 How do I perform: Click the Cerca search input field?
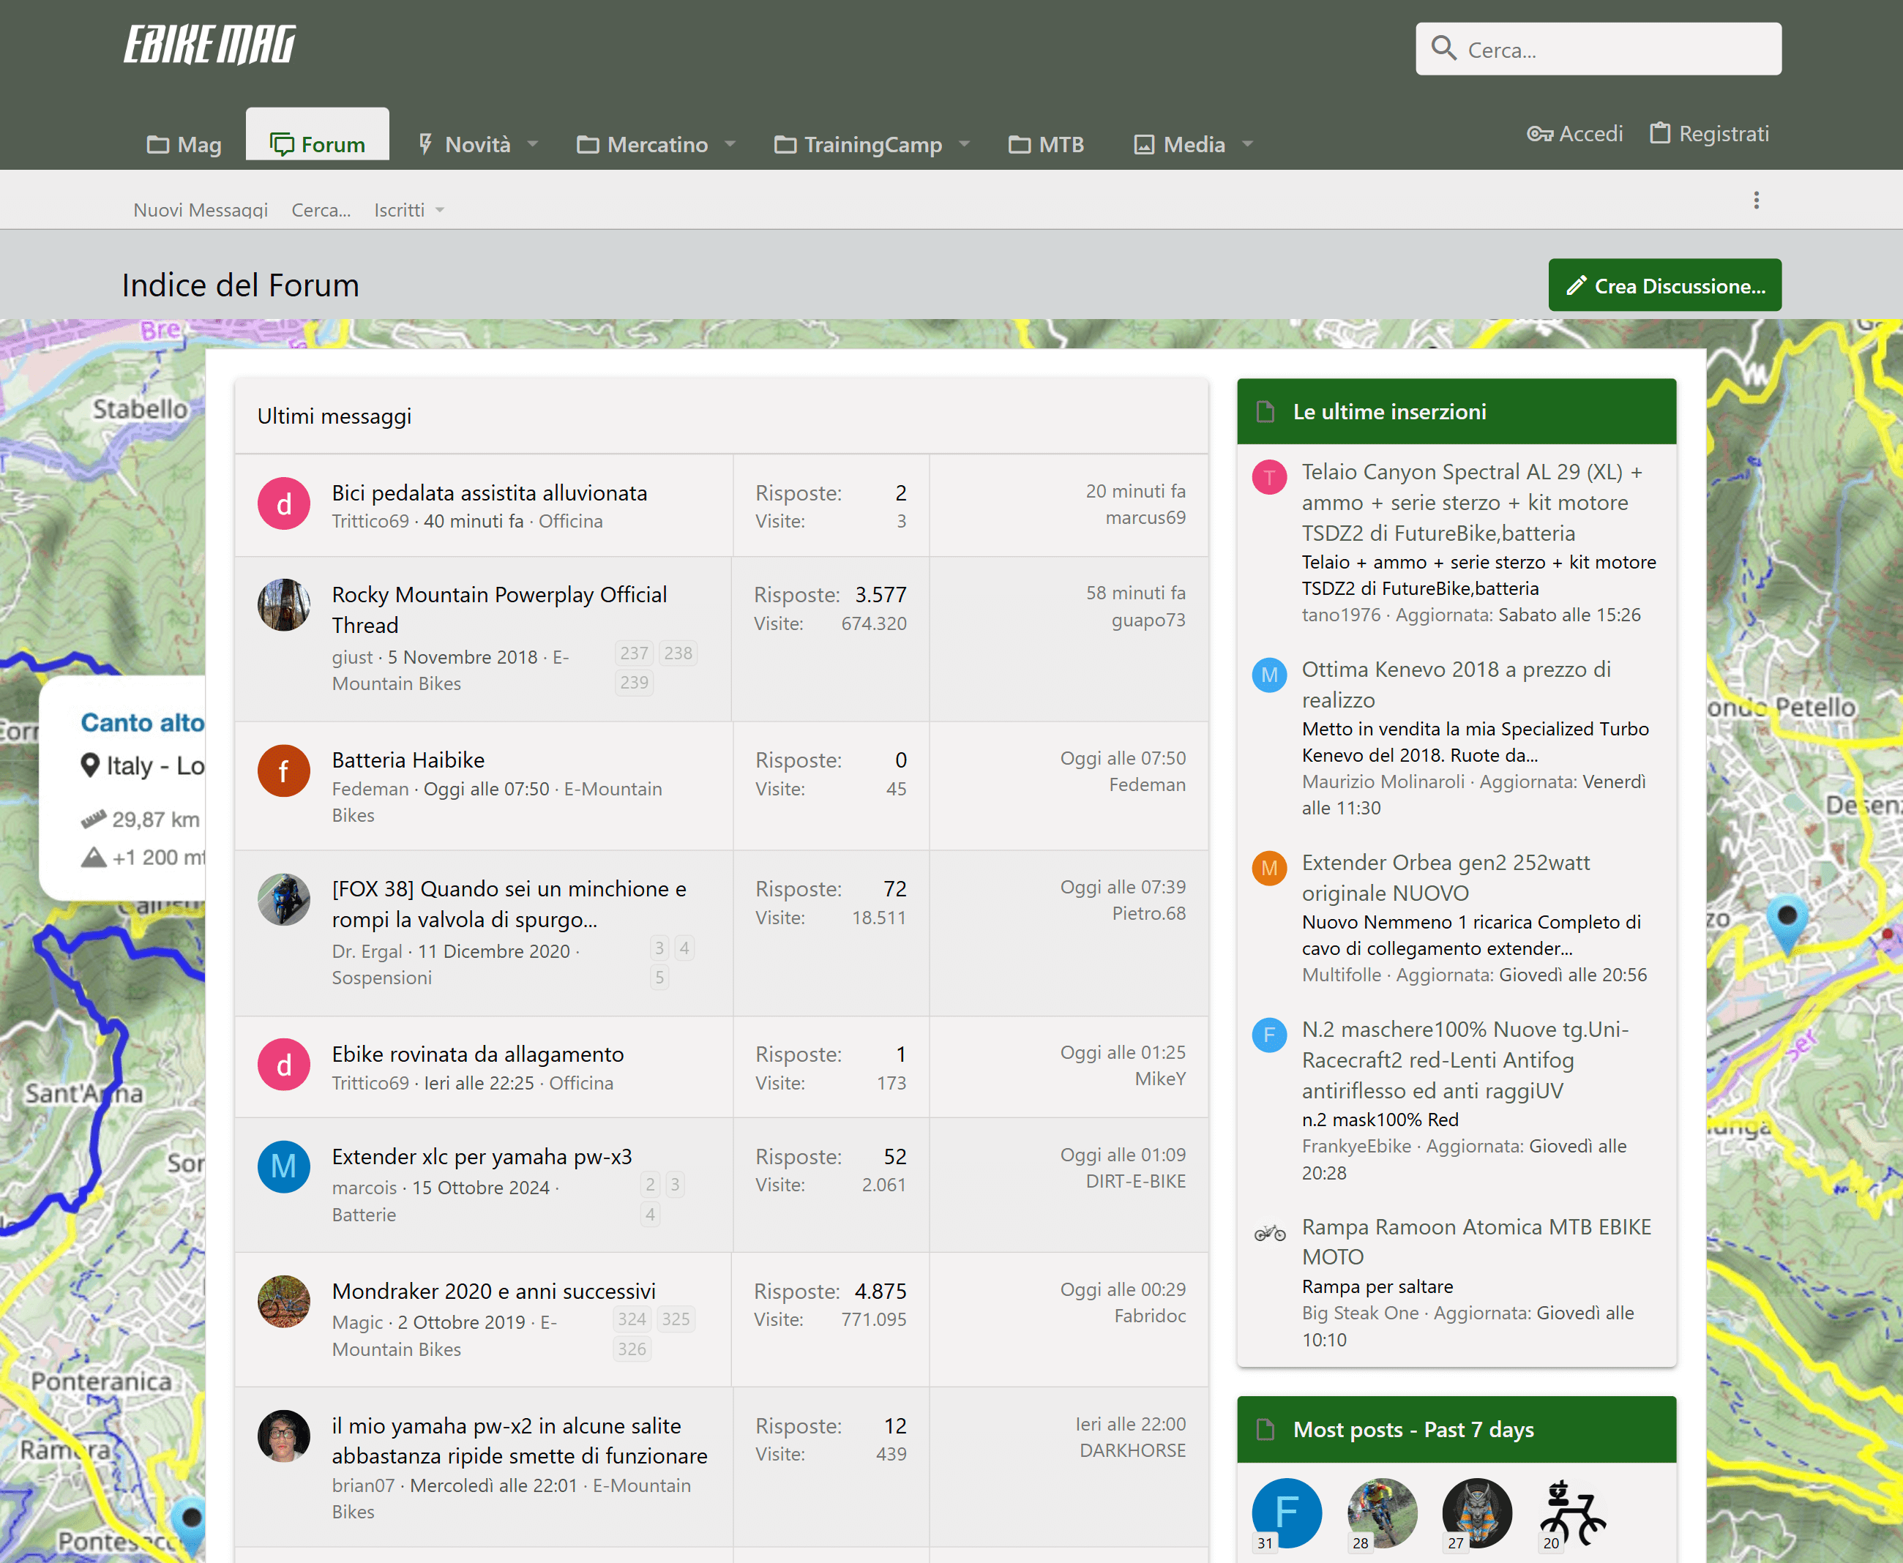[x=1598, y=48]
